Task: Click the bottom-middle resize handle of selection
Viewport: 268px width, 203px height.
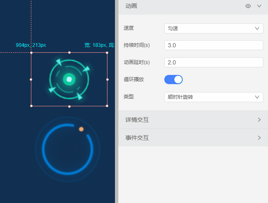Action: click(69, 106)
